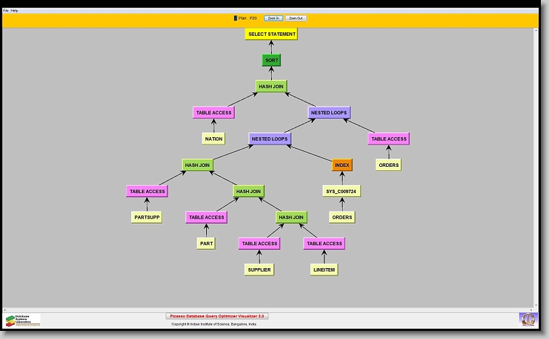Screen dimensions: 549x339
Task: Click the PART table node
Action: tap(206, 244)
